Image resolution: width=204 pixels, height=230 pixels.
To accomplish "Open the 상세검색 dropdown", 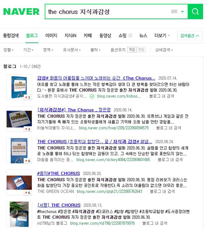I will click(x=164, y=50).
